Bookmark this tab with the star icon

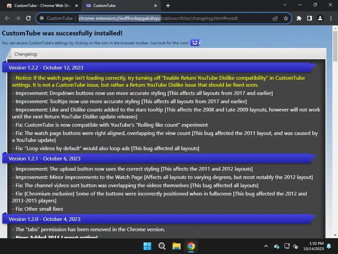(286, 19)
